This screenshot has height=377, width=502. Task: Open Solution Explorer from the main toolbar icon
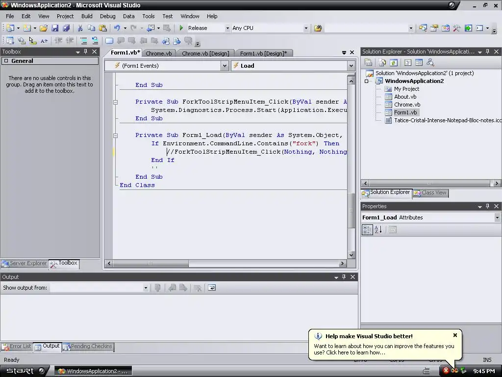[x=423, y=28]
